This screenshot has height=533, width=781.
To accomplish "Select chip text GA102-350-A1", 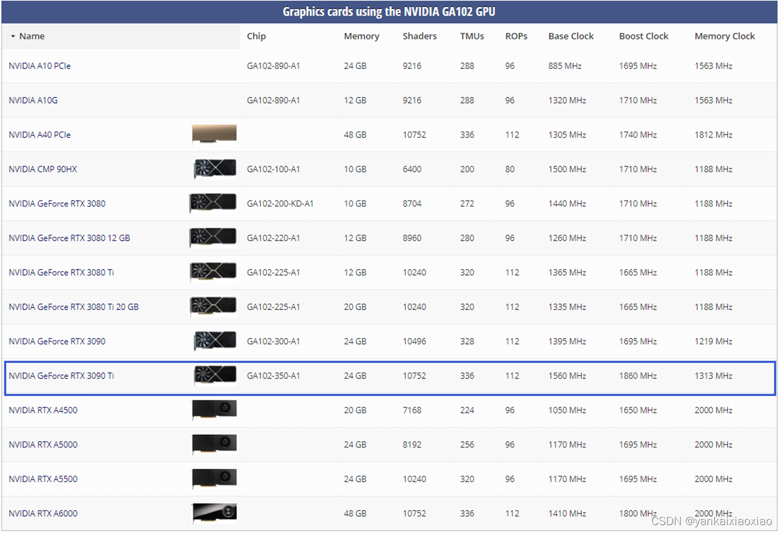I will [x=273, y=376].
